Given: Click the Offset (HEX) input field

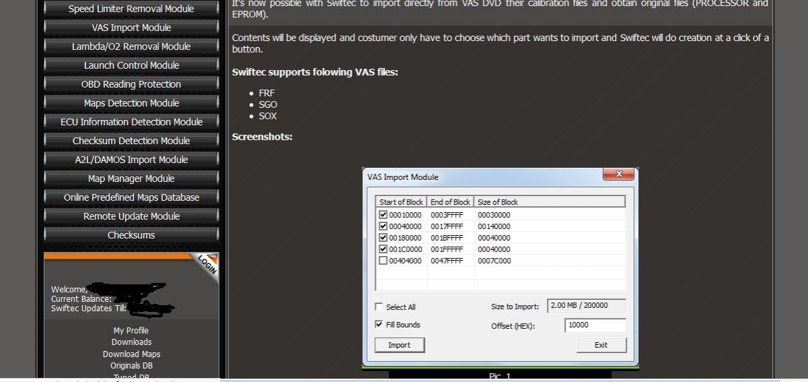Looking at the screenshot, I should click(595, 325).
